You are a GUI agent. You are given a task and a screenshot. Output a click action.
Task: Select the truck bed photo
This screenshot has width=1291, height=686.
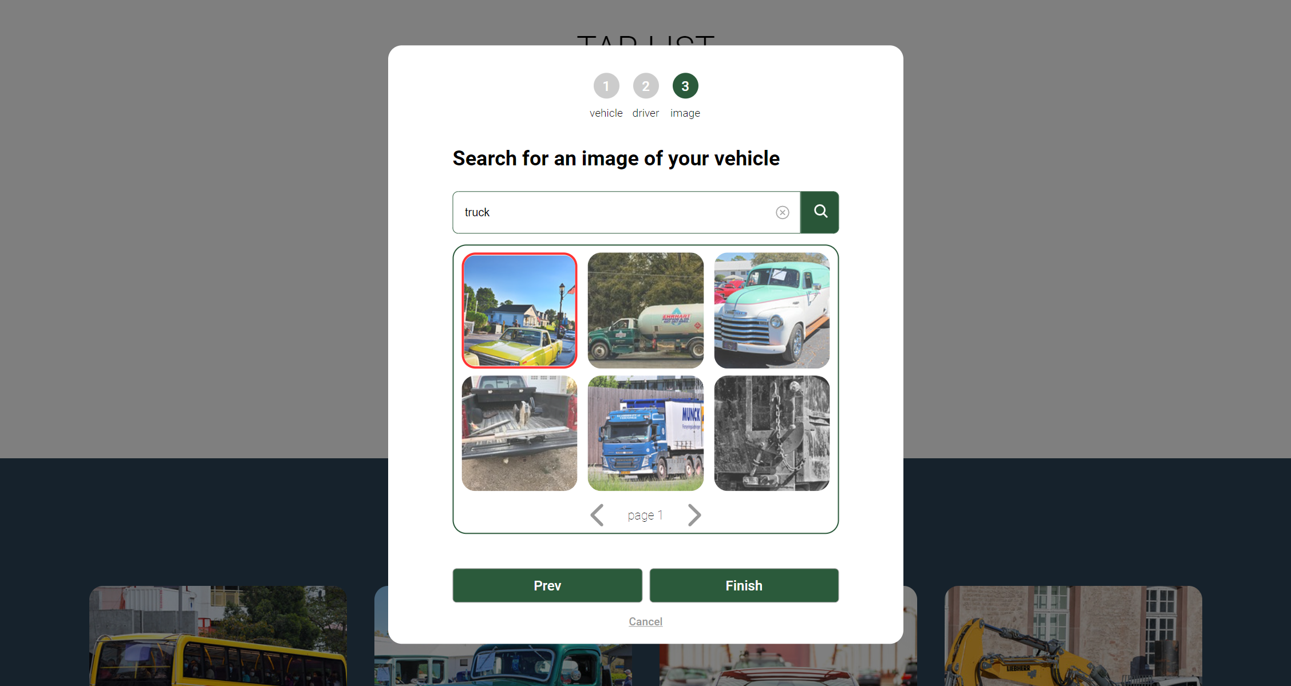coord(519,433)
